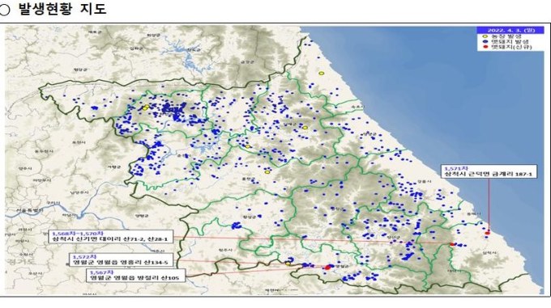Click the red new-case marker near 영월군
The height and width of the screenshot is (308, 551).
(x=328, y=268)
